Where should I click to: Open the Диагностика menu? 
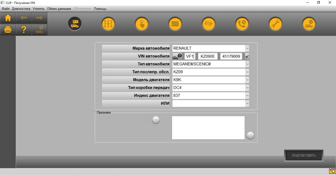pos(21,9)
